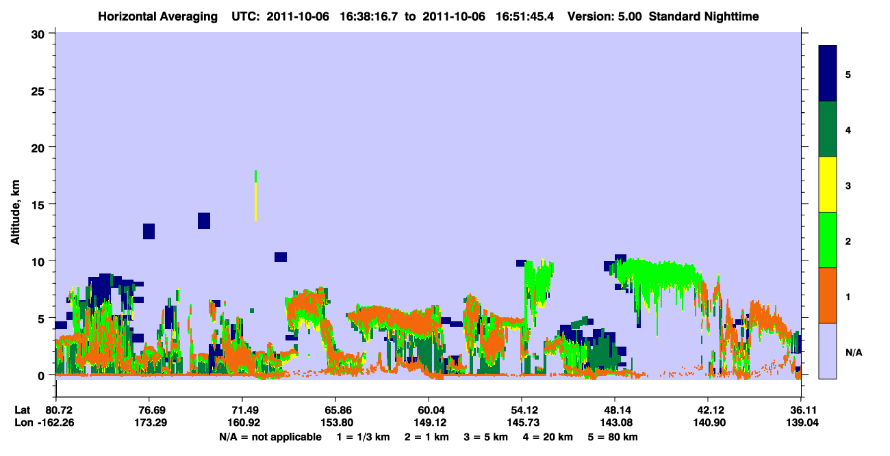
Task: Click the '1 = 1/3 km' legend note
Action: [364, 437]
